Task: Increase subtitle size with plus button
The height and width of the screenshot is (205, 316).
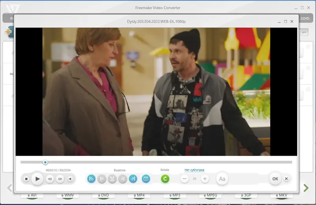Action: point(205,179)
